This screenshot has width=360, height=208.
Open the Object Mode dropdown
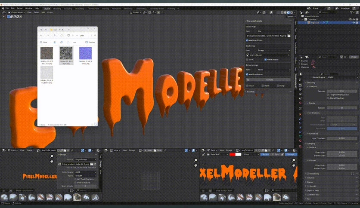click(x=16, y=12)
